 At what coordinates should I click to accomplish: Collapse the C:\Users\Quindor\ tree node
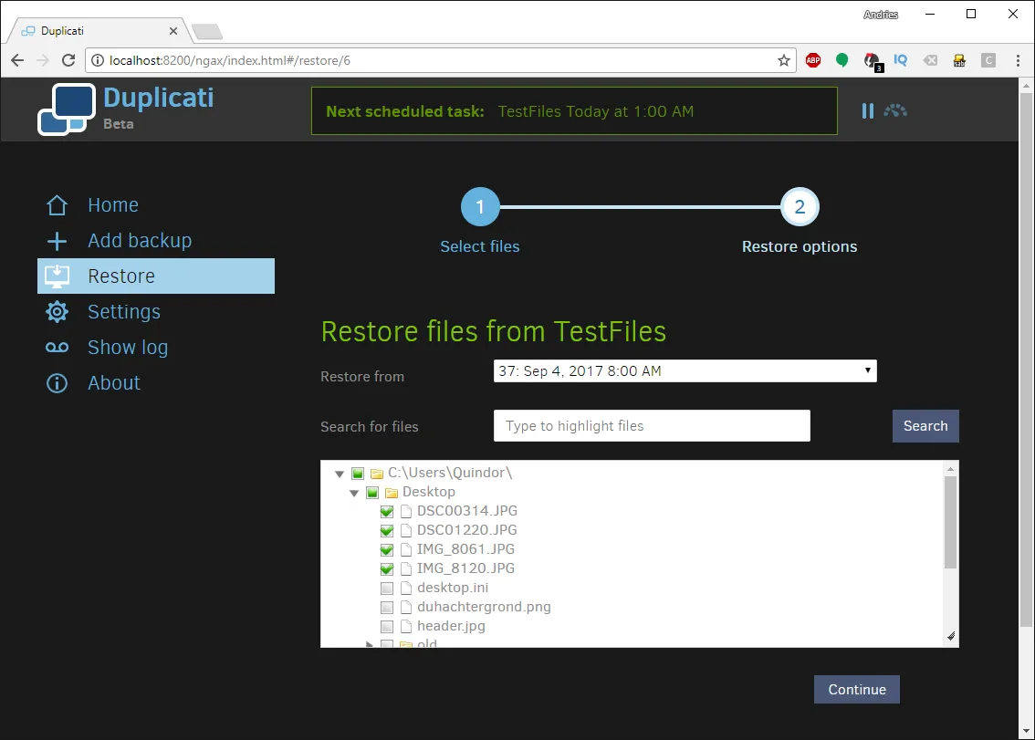tap(340, 474)
